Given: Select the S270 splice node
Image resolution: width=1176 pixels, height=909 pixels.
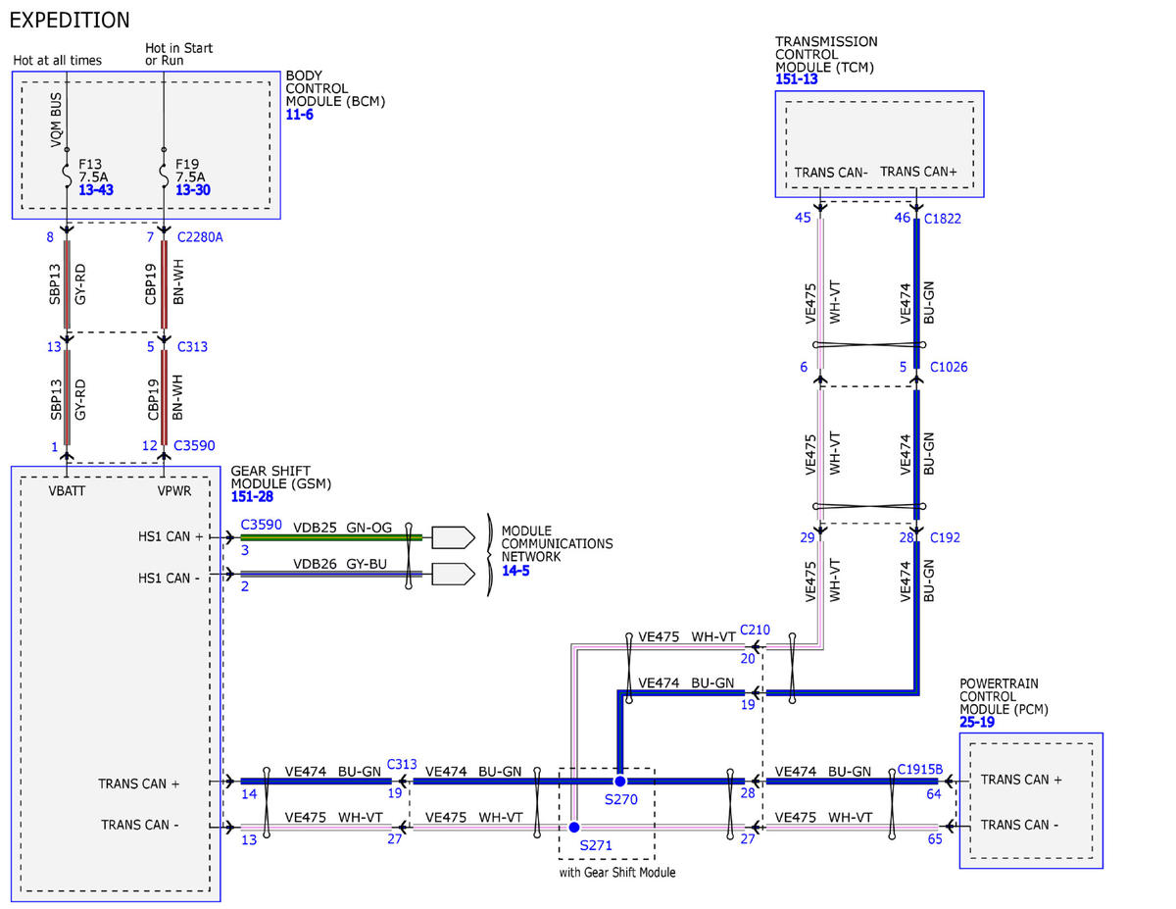Looking at the screenshot, I should pos(620,782).
